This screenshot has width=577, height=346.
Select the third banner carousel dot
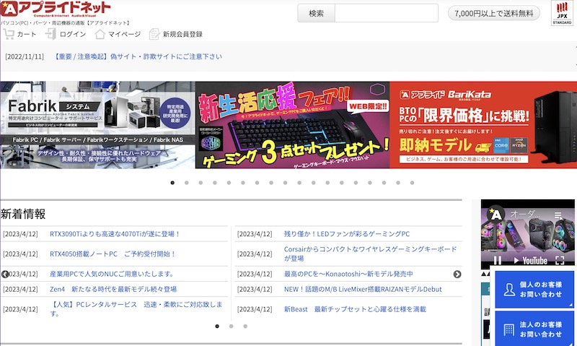point(201,183)
